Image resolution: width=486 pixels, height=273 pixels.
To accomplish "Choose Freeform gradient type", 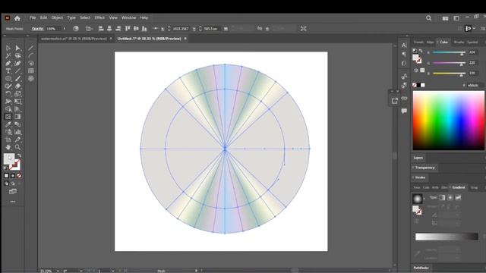I will (x=458, y=197).
